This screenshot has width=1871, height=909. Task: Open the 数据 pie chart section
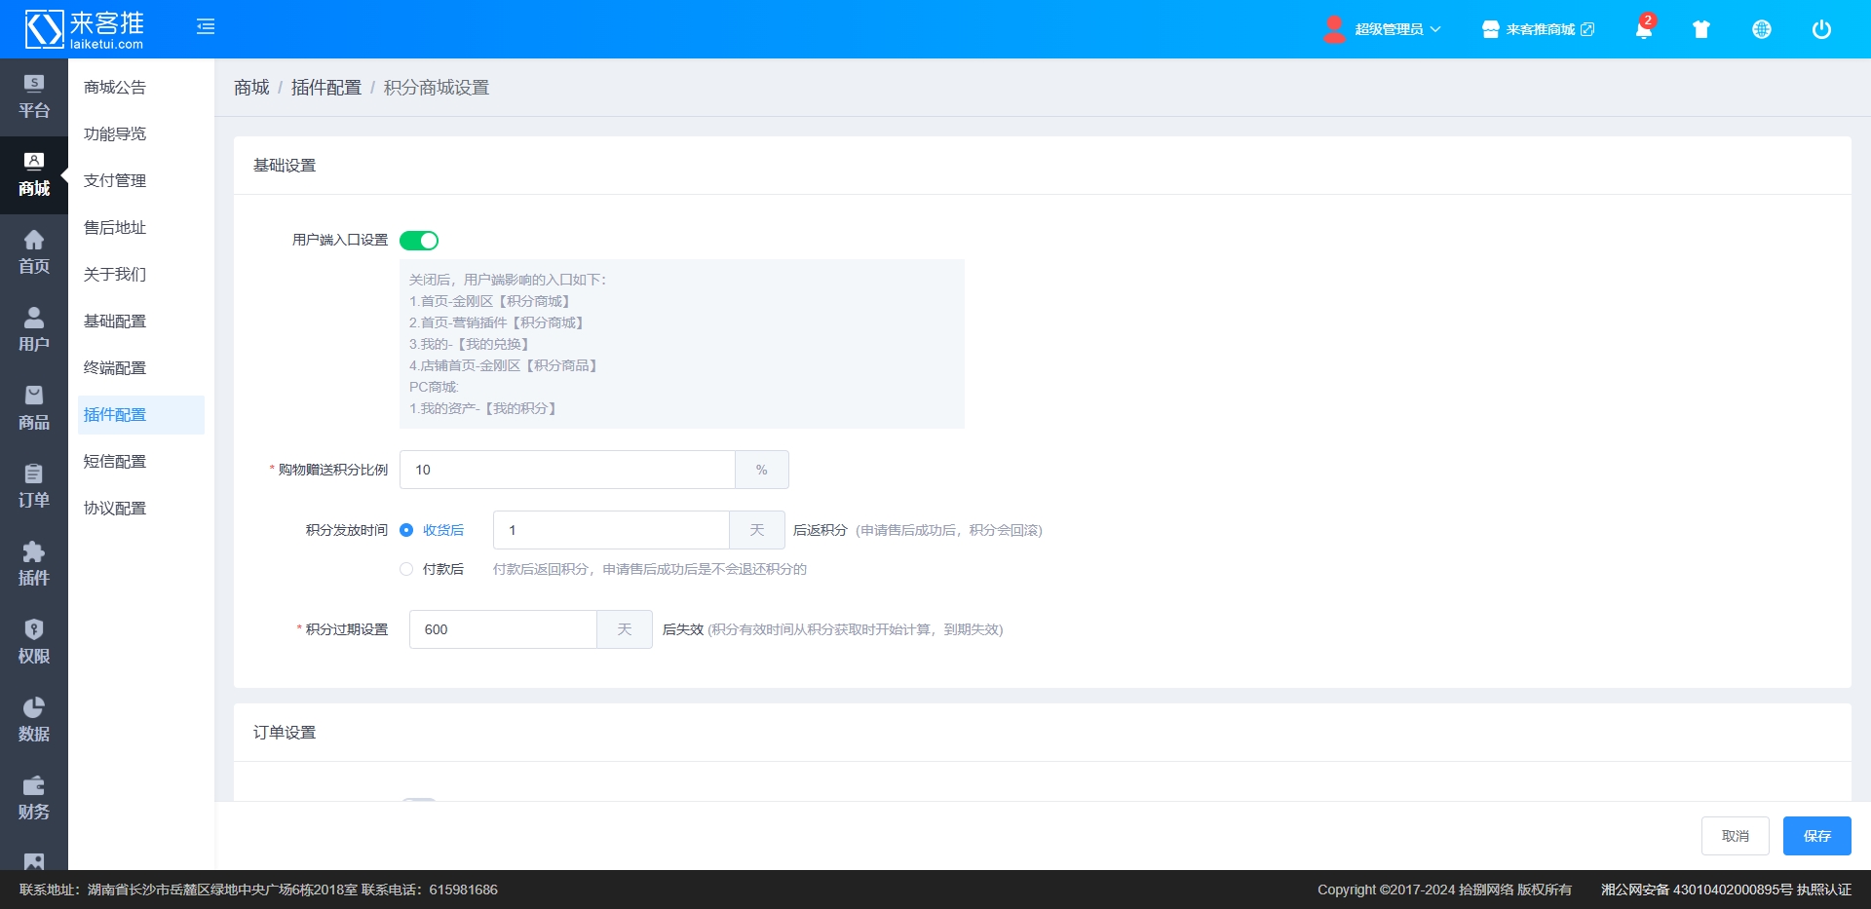point(34,720)
